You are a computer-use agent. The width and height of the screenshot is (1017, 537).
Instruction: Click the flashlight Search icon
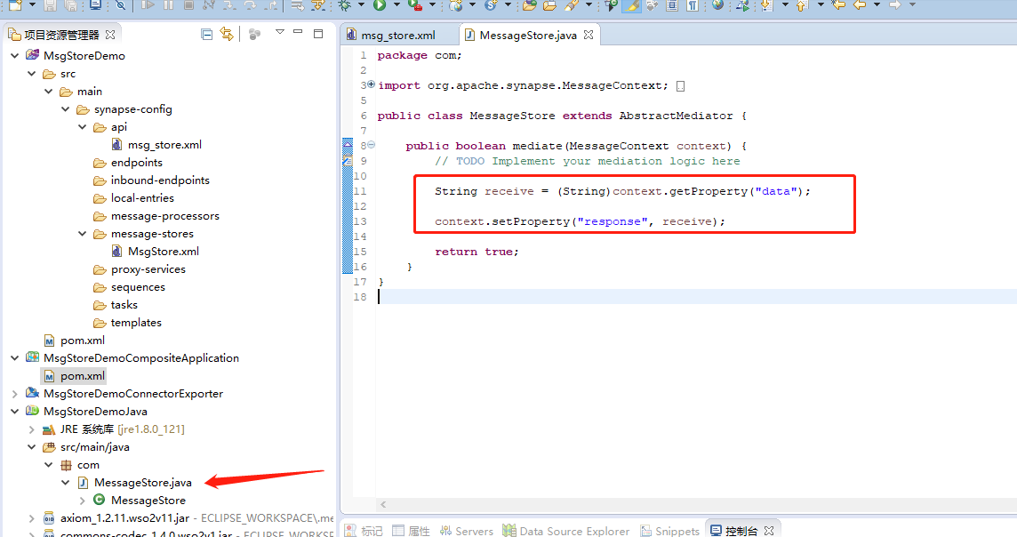(x=572, y=5)
